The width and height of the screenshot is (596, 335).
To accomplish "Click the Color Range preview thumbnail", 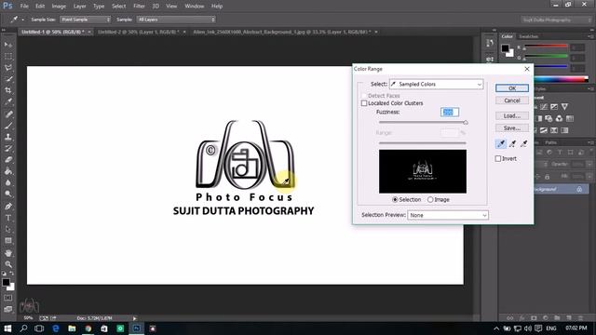I will (423, 171).
